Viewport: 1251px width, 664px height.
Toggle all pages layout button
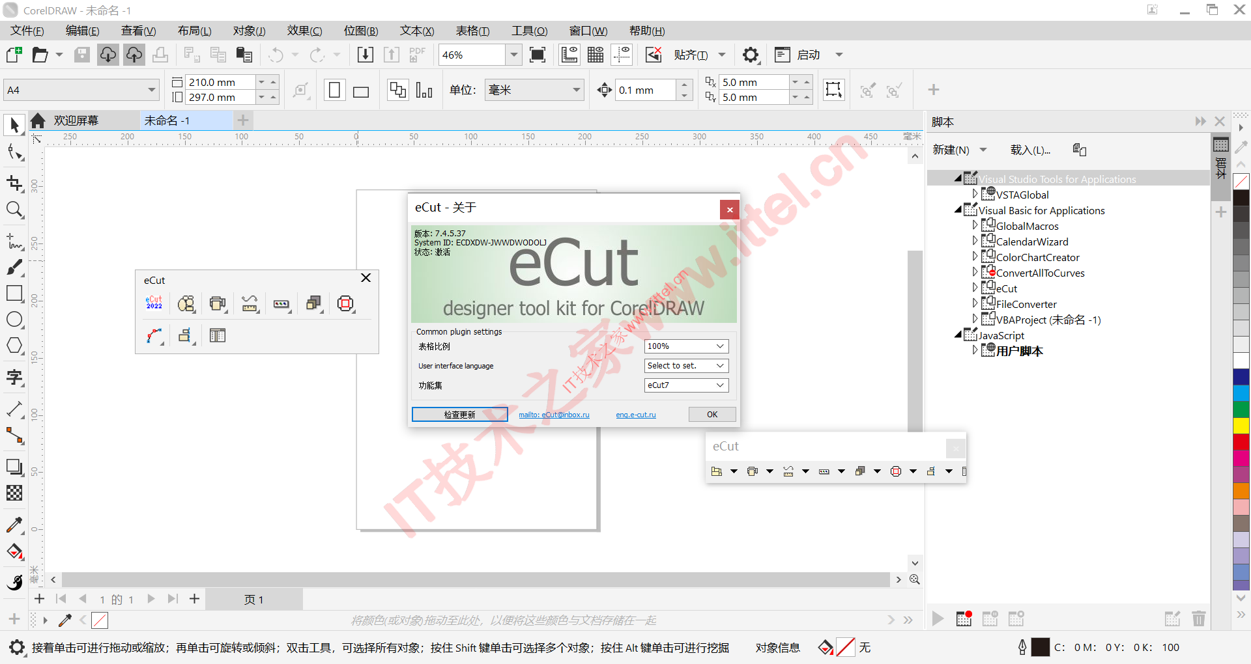[397, 90]
